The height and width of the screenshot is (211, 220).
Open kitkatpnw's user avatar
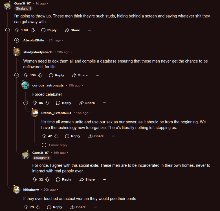17,190
